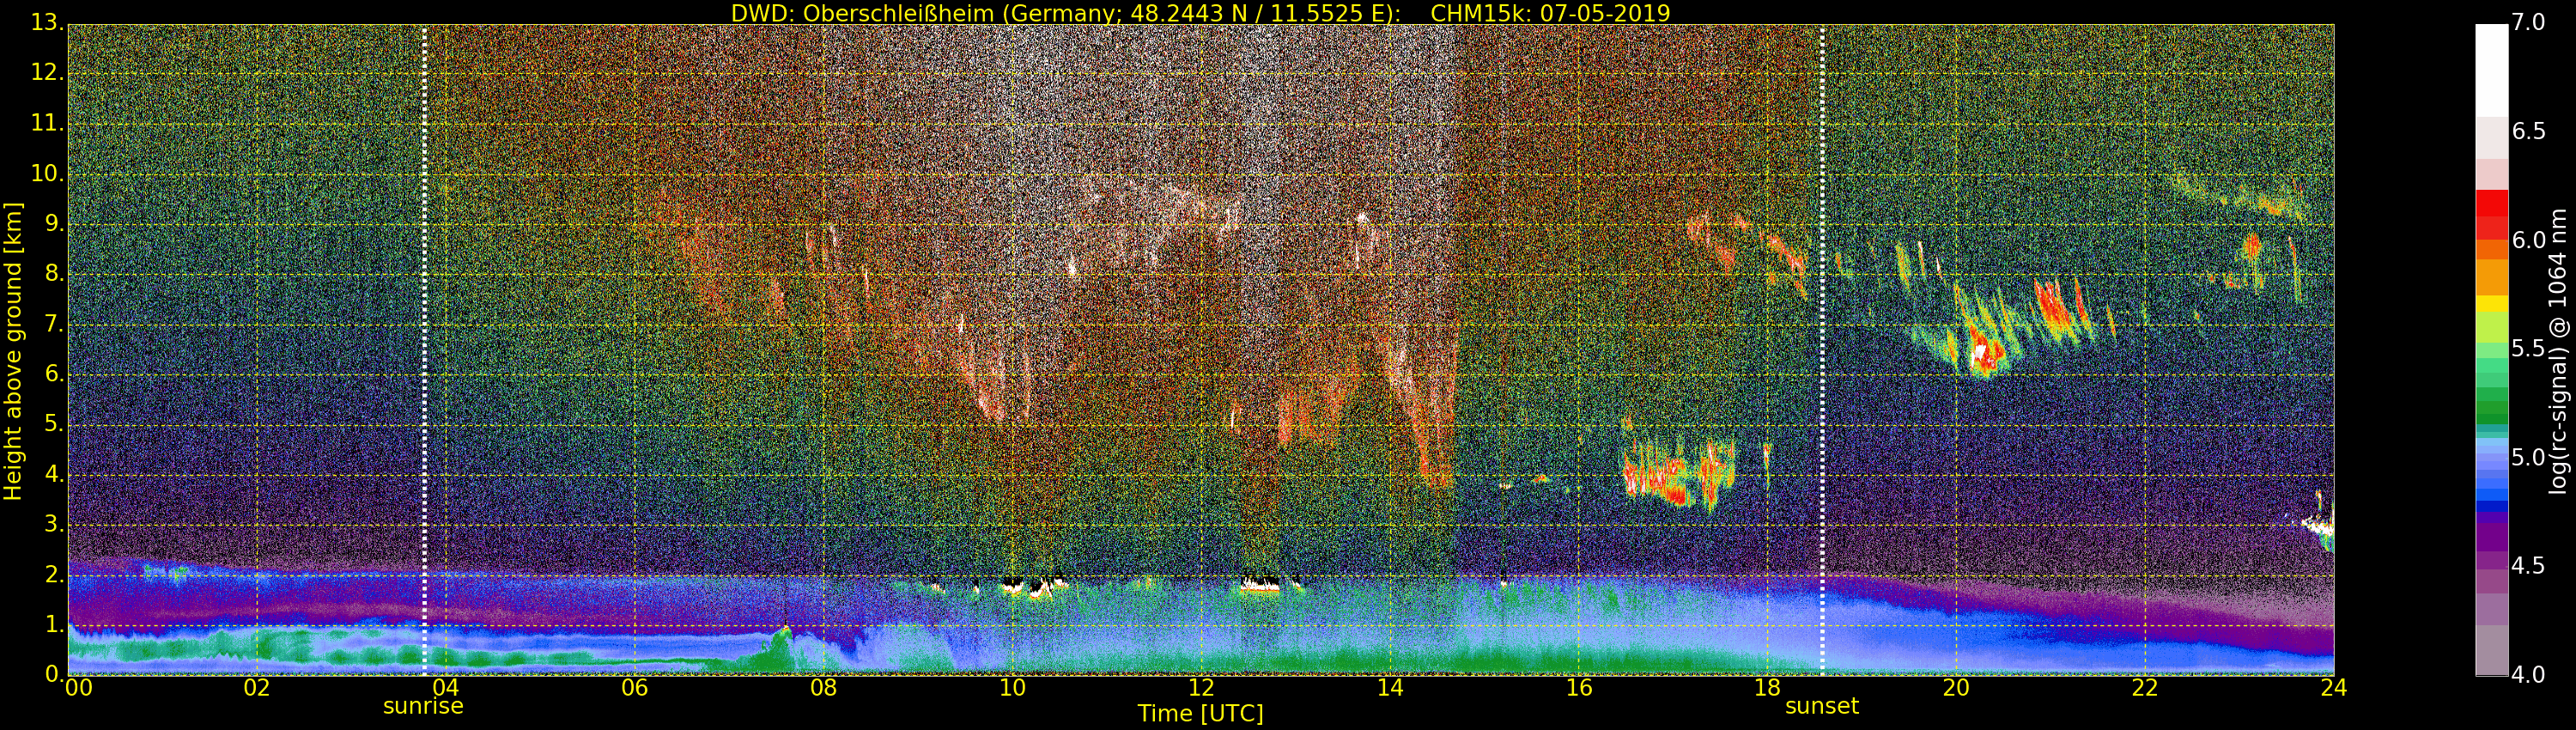2576x730 pixels.
Task: Click the '18' time axis tick label
Action: 1768,688
